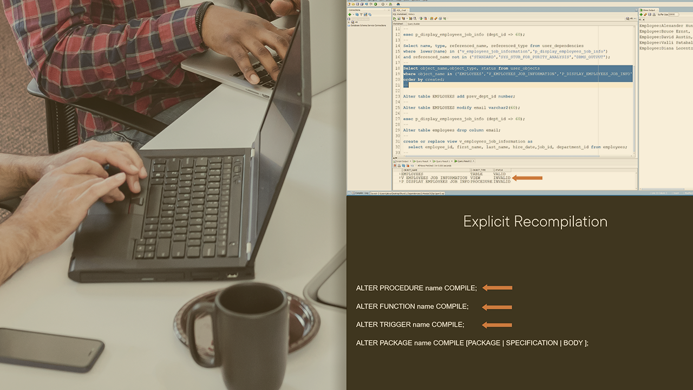Open the Script Output tab
Viewport: 693px width, 390px height.
[402, 161]
